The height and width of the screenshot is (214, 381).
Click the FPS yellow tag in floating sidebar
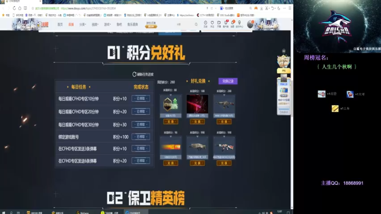283,70
